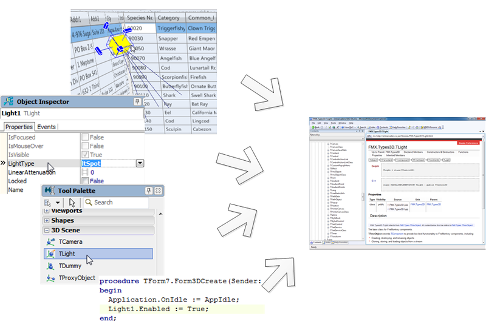Select the LinearAttenuation property name
This screenshot has width=486, height=327.
[32, 172]
